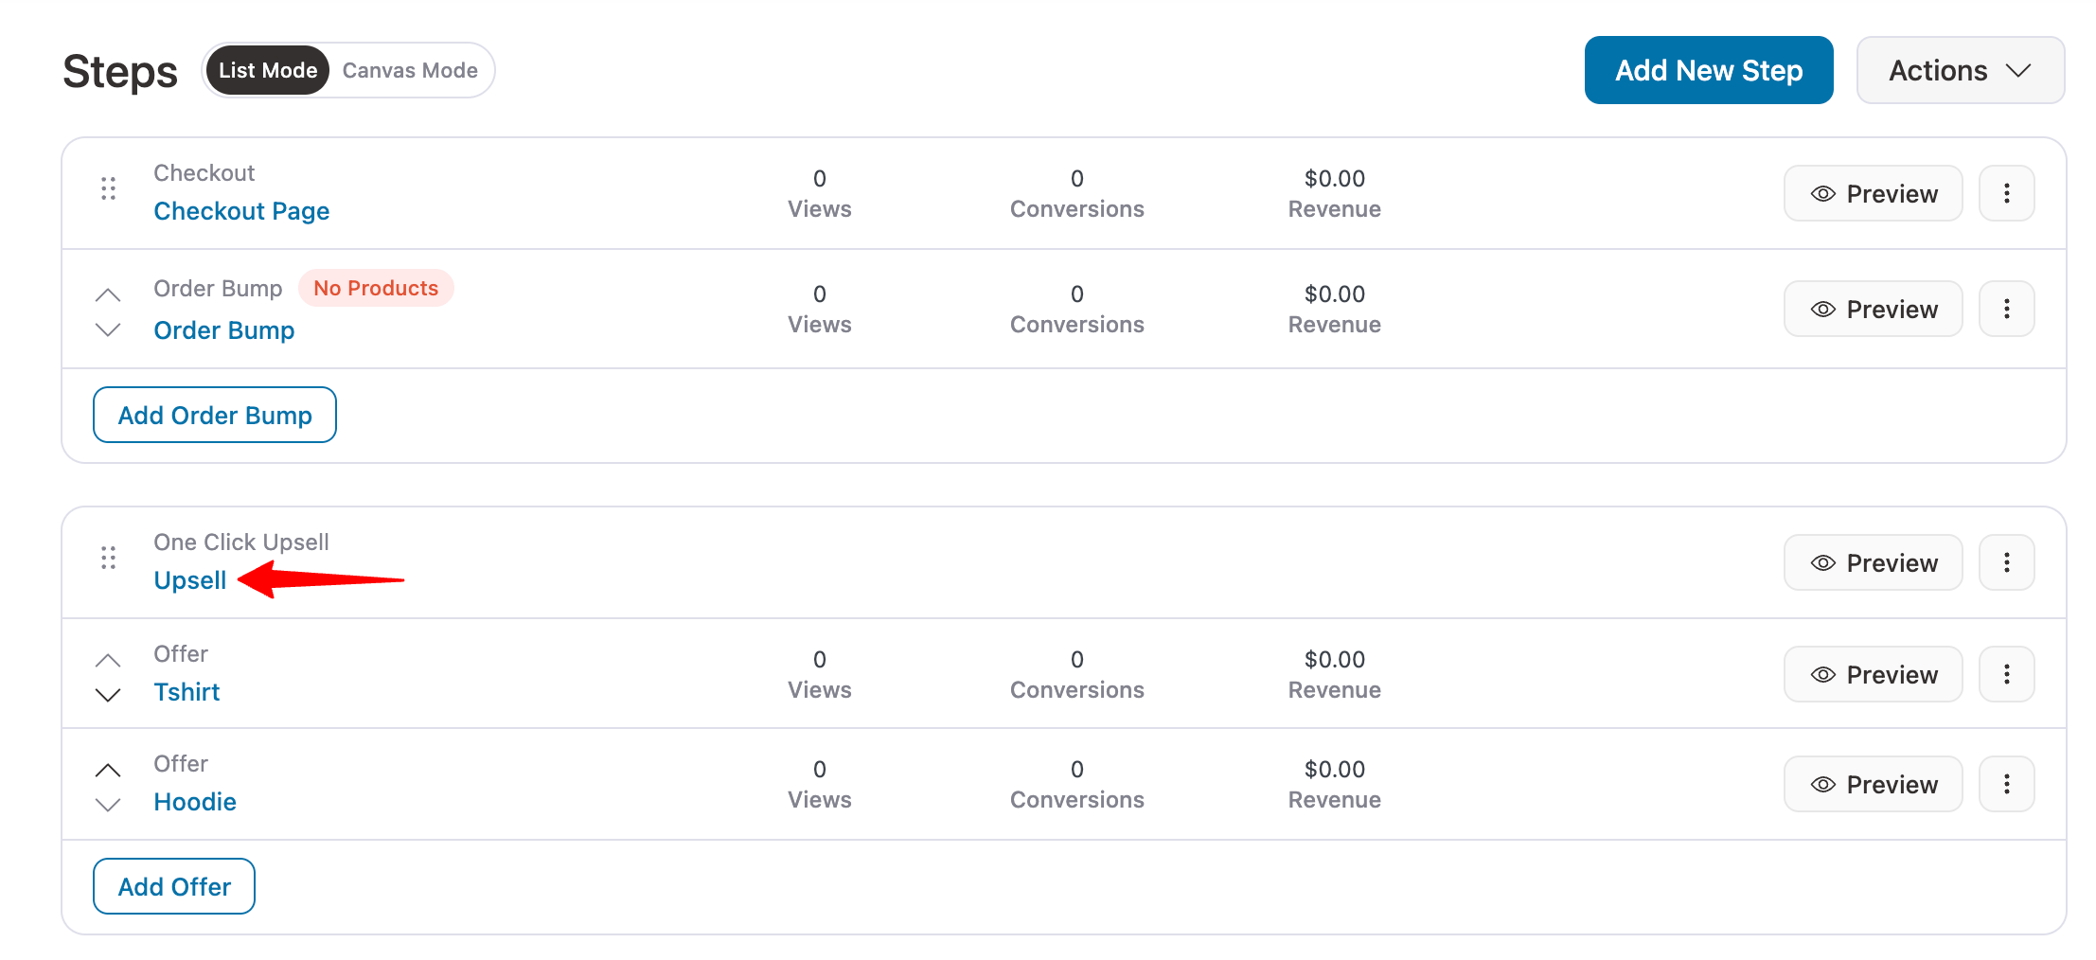Click drag handle beside Upsell step
Screen dimensions: 2096x960
point(109,559)
